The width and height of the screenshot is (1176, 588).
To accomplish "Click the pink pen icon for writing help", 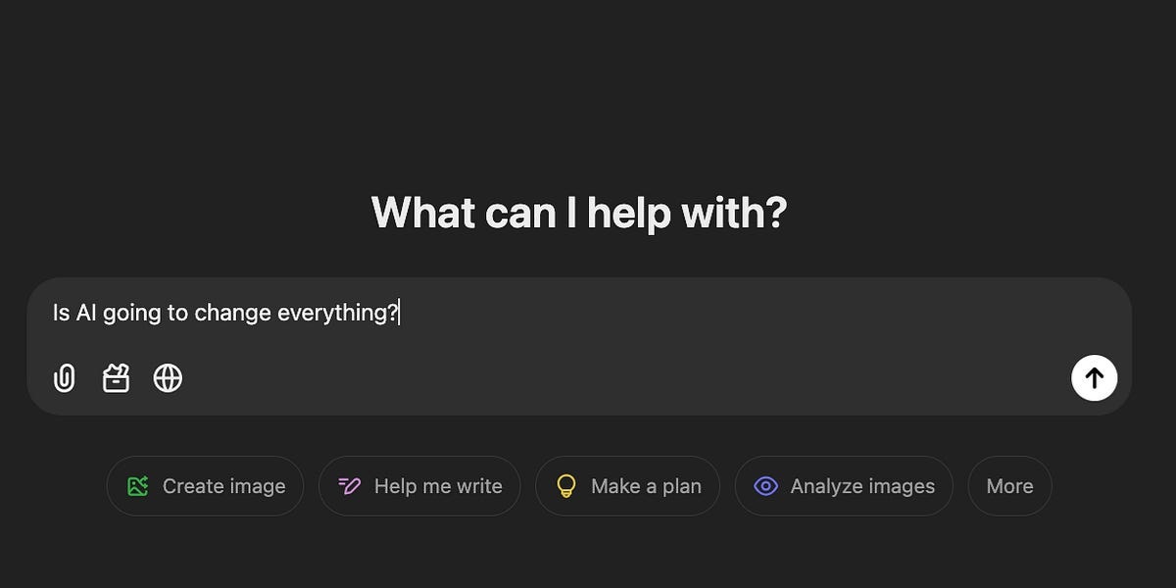I will tap(350, 486).
